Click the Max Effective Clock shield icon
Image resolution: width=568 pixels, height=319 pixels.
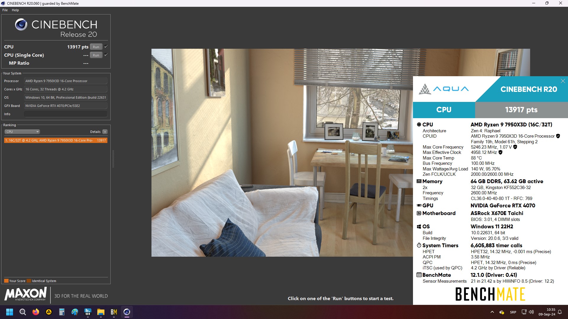(x=501, y=152)
